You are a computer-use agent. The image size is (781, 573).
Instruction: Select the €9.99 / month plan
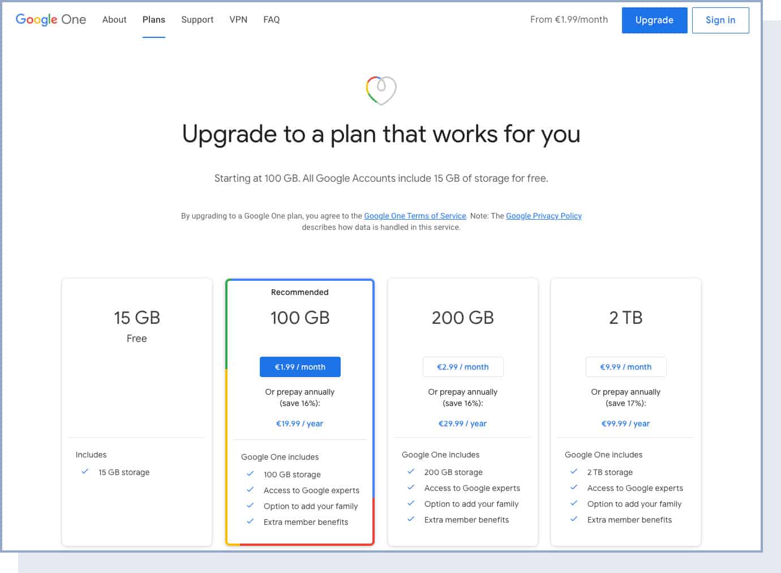626,367
